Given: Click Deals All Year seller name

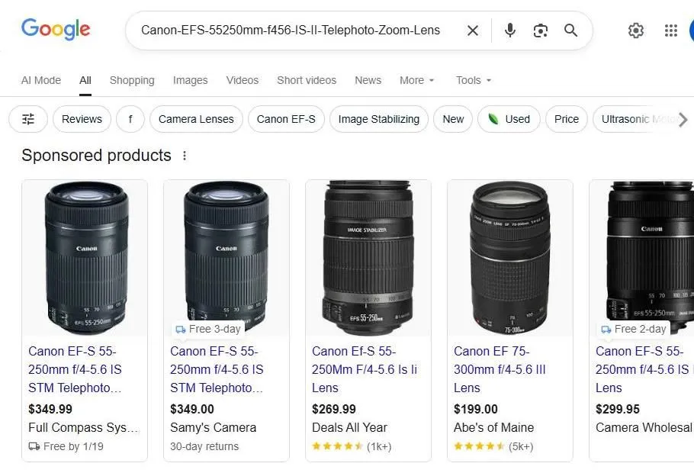Looking at the screenshot, I should coord(349,427).
